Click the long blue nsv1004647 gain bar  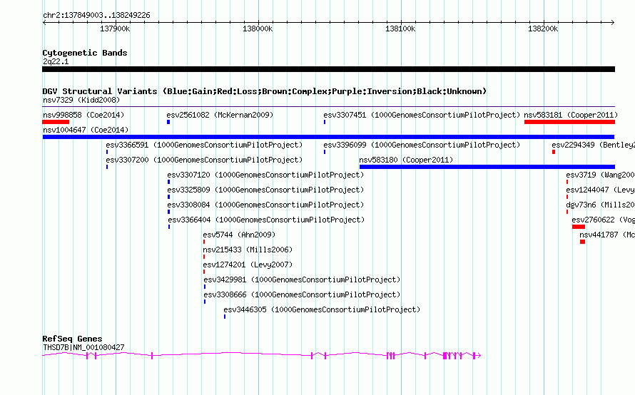pos(328,137)
